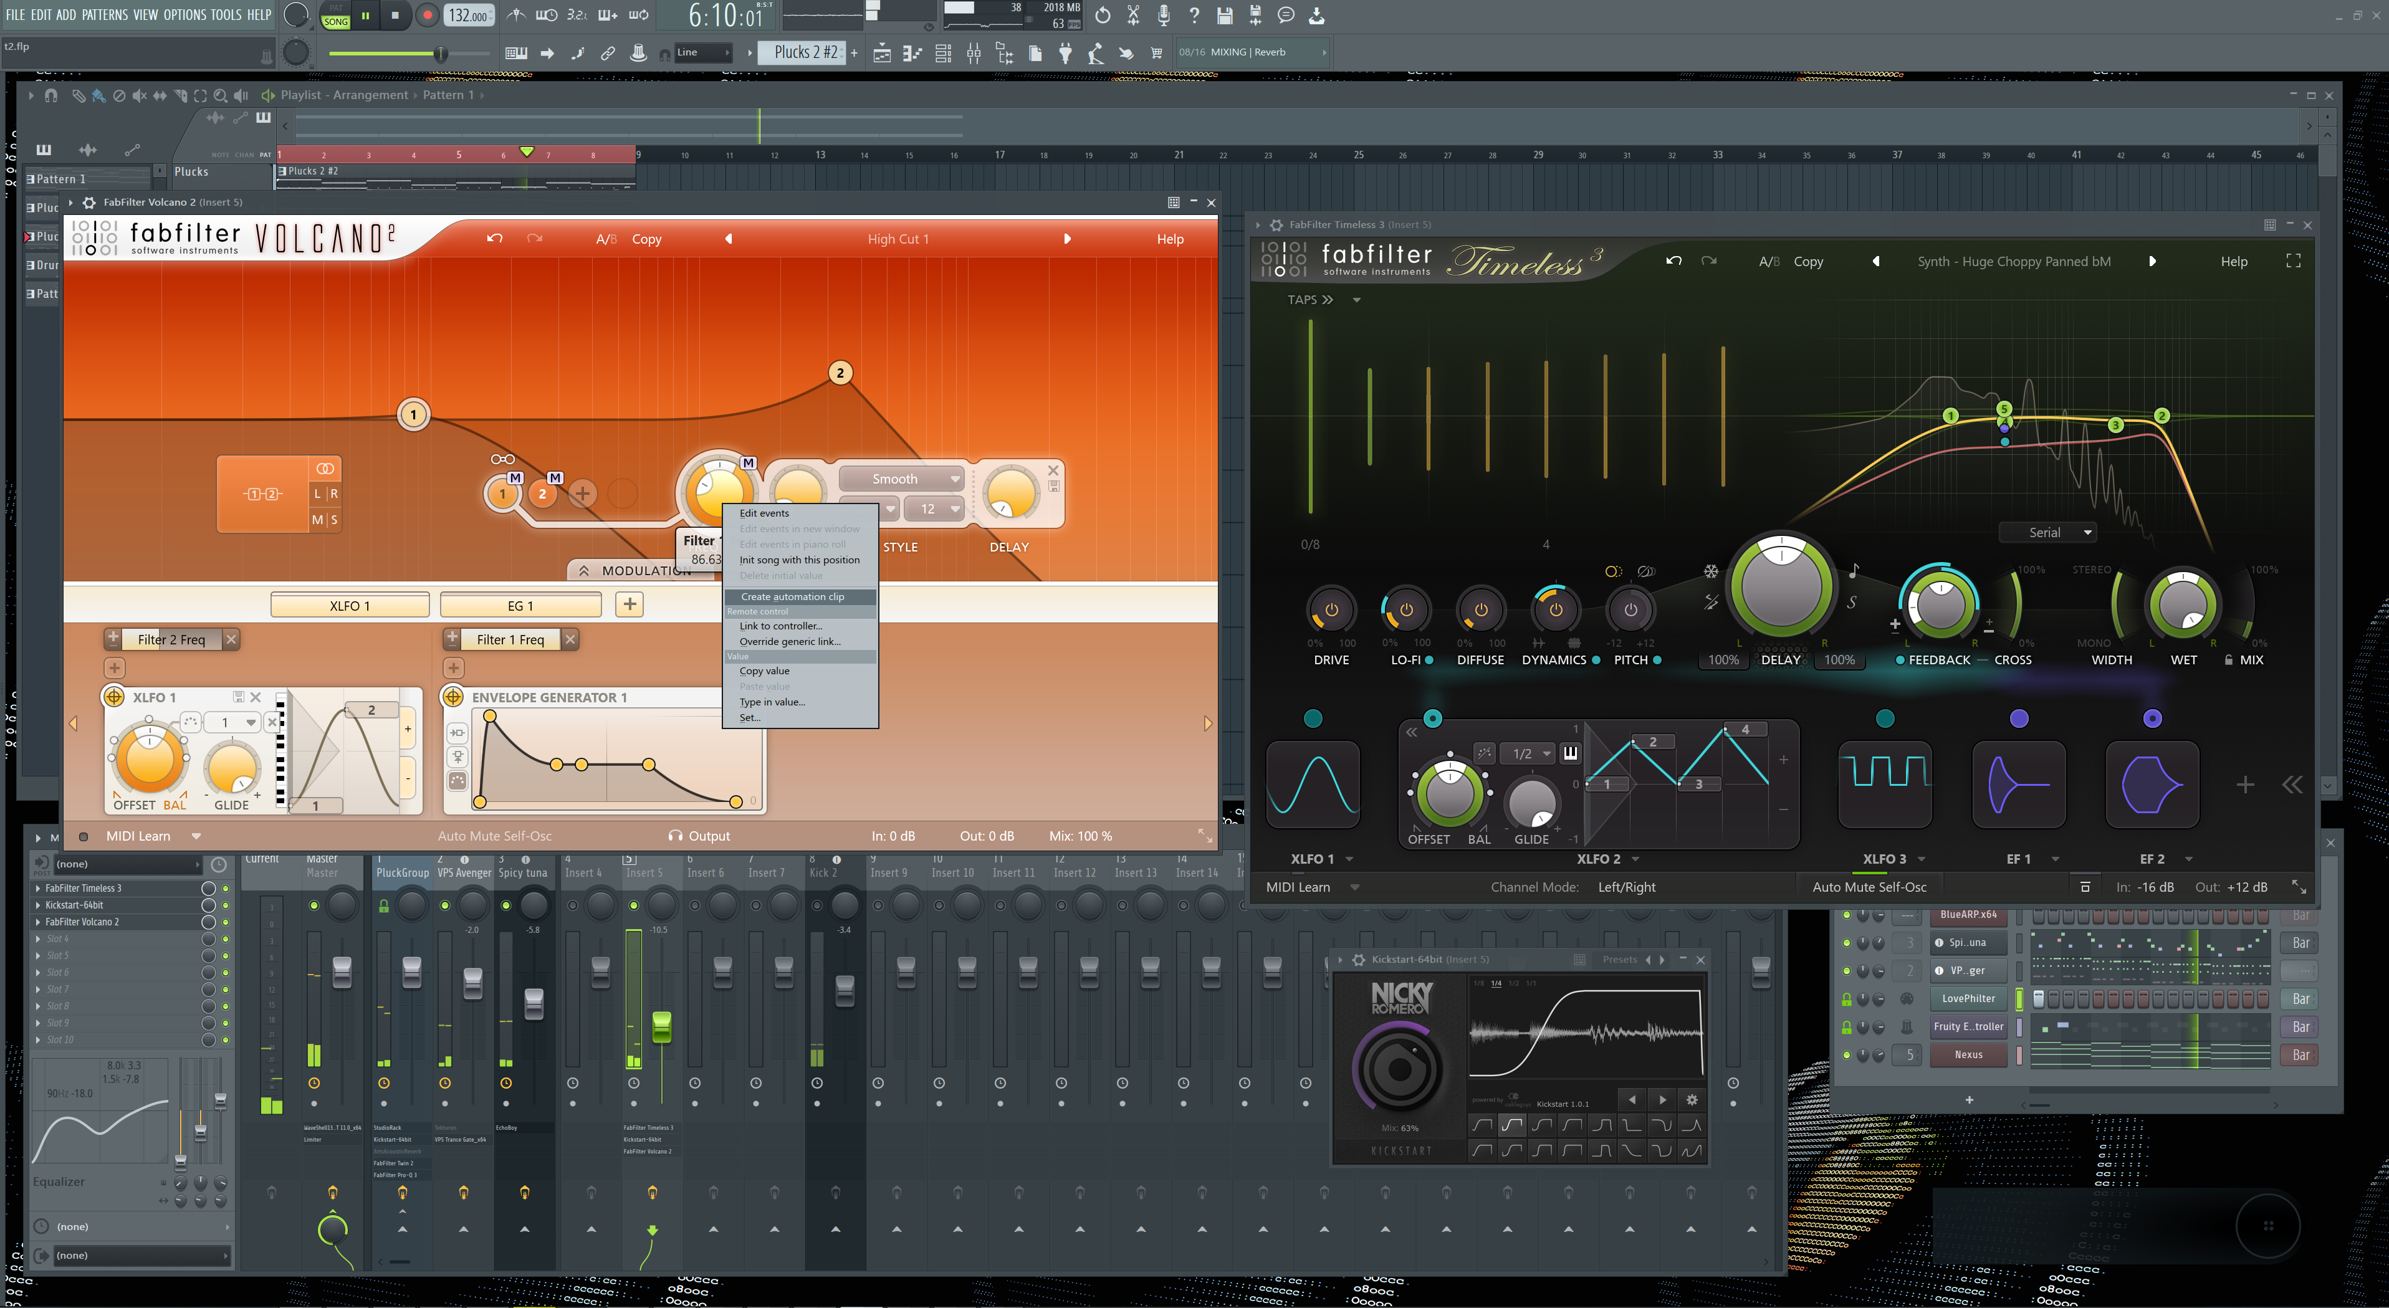Toggle Timeless 3 Lo-Fi power button
Screen dimensions: 2389x1308
click(x=1406, y=610)
